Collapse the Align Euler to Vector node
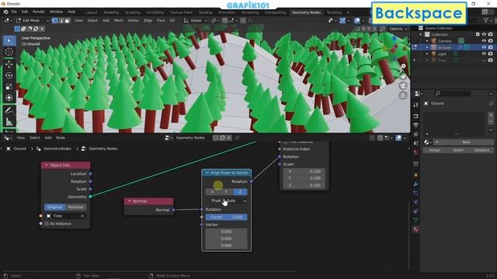Image resolution: width=497 pixels, height=279 pixels. tap(207, 173)
